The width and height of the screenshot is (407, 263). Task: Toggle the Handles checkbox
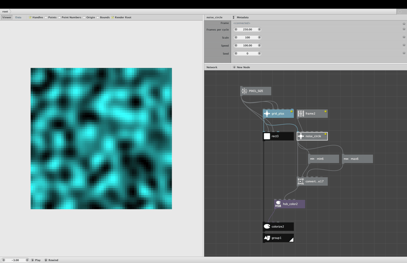(x=30, y=18)
